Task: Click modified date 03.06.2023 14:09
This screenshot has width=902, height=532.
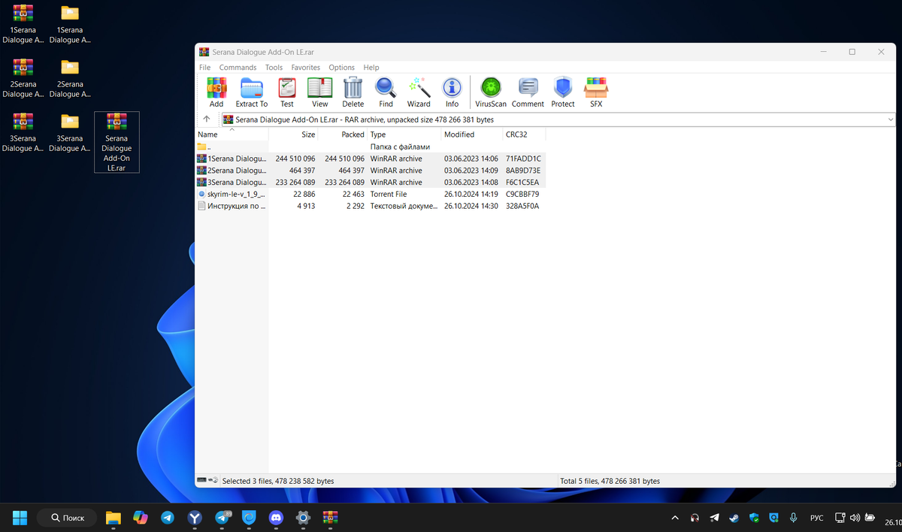Action: pos(471,171)
